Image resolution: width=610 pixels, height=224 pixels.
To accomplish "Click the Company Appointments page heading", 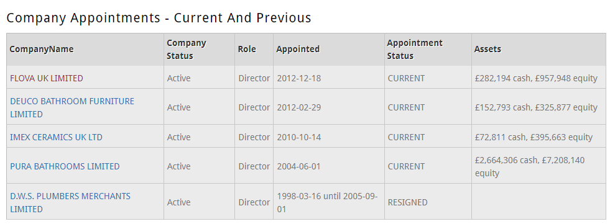I will [x=159, y=18].
